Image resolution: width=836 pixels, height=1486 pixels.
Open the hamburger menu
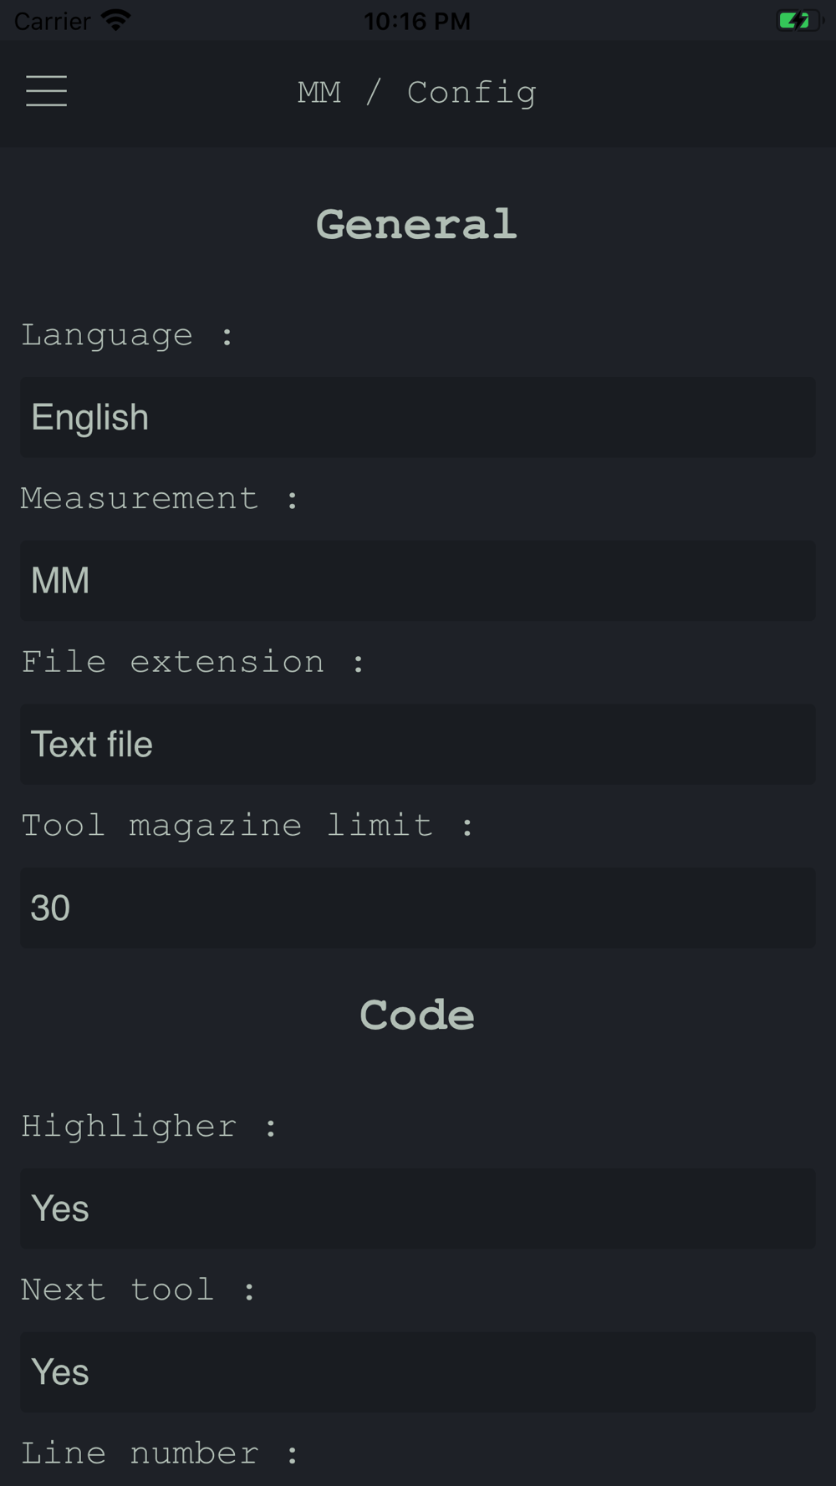[46, 91]
